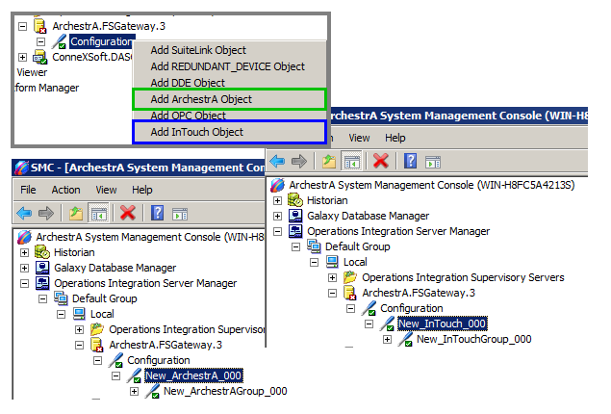Open View menu in right SMC window
This screenshot has height=414, width=611.
[359, 138]
